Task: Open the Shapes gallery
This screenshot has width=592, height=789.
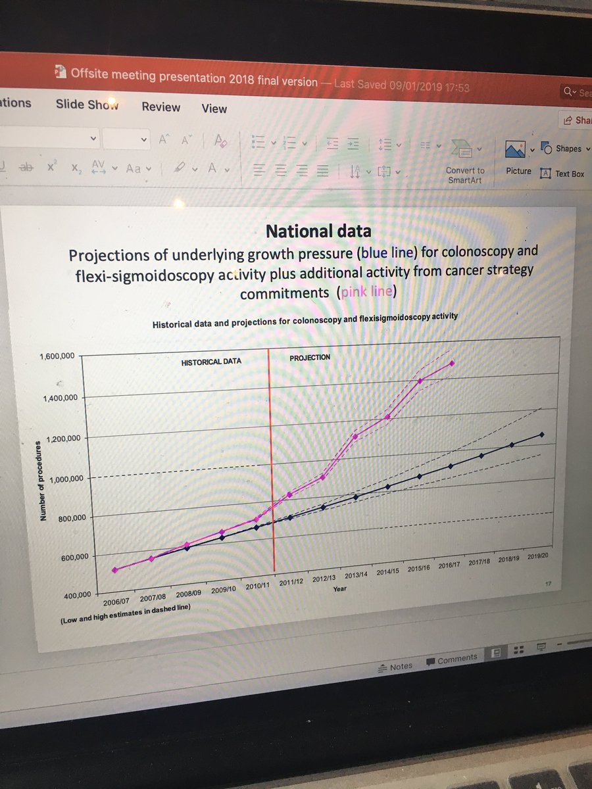Action: [x=564, y=148]
